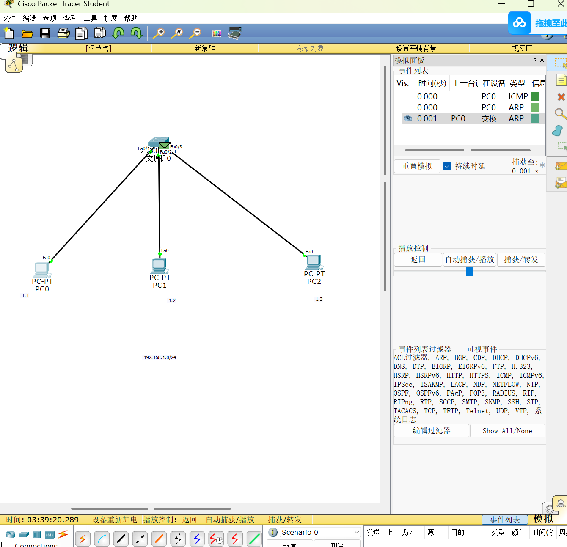The width and height of the screenshot is (567, 547).
Task: Click the Paste toolbar icon
Action: [100, 33]
